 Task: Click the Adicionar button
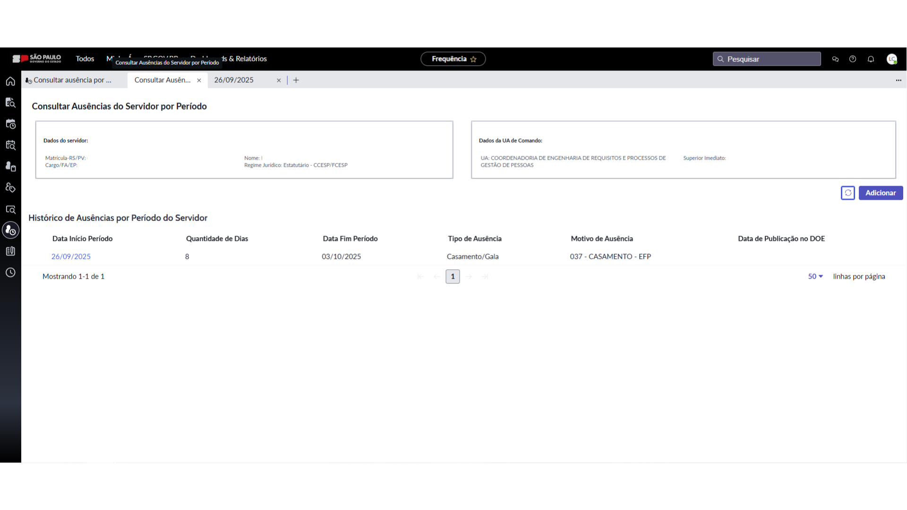tap(880, 193)
